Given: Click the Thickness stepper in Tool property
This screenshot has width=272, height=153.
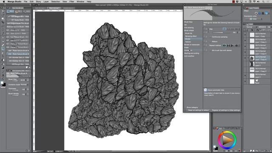Looking at the screenshot, I should (x=26, y=89).
